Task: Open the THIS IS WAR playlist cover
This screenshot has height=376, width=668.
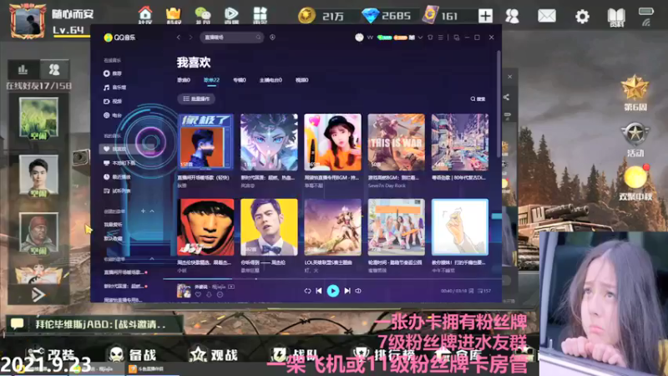Action: coord(396,142)
